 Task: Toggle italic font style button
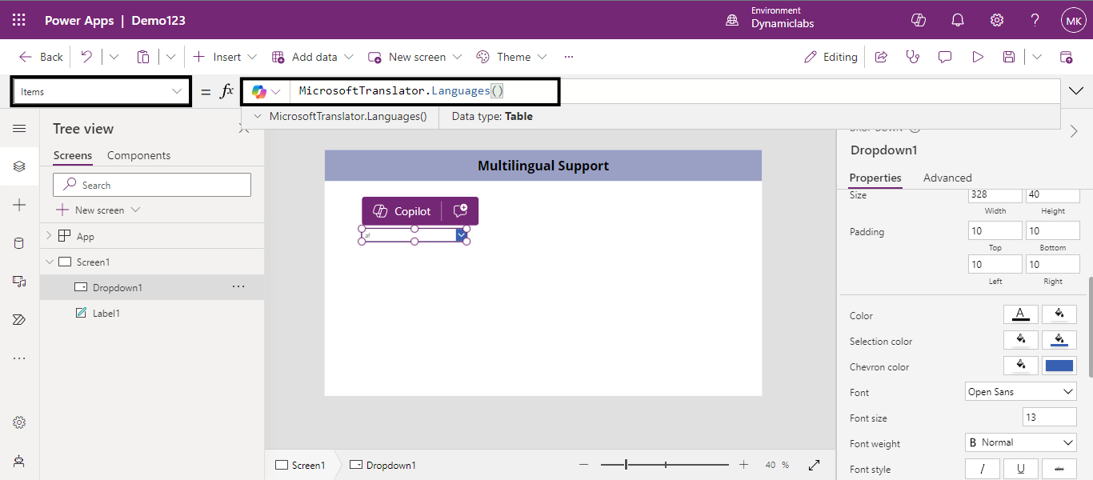click(x=983, y=469)
